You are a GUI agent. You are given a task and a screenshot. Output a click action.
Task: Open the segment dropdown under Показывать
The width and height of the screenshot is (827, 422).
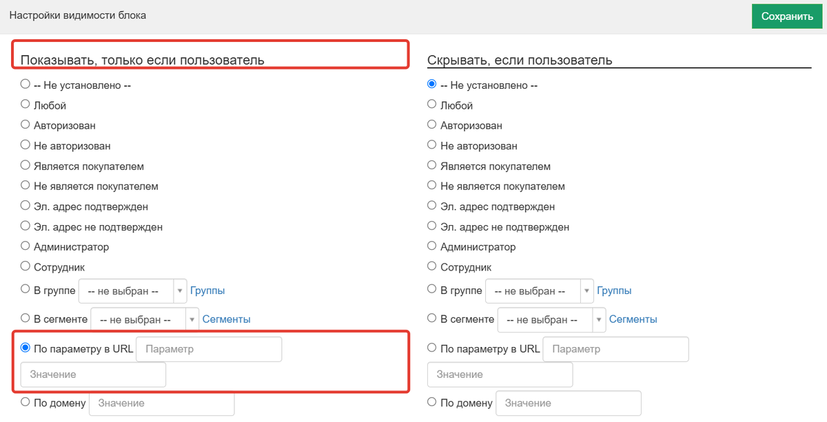point(145,320)
